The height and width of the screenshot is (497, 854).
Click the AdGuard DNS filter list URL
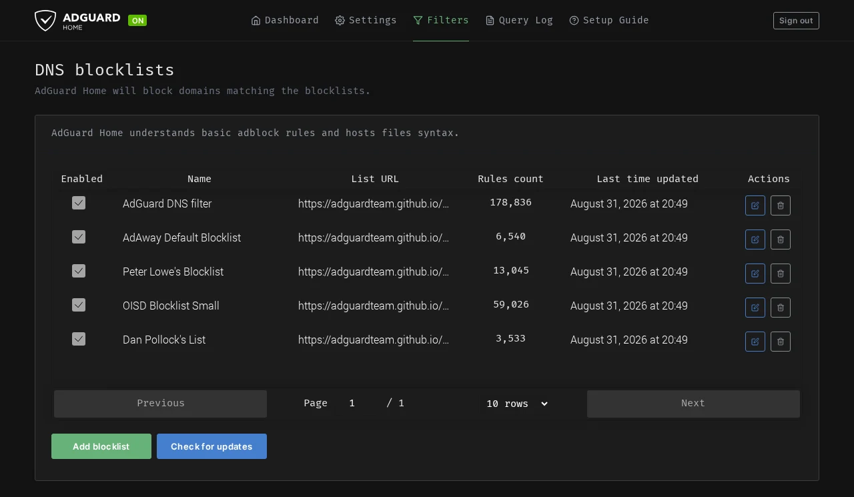pyautogui.click(x=374, y=203)
